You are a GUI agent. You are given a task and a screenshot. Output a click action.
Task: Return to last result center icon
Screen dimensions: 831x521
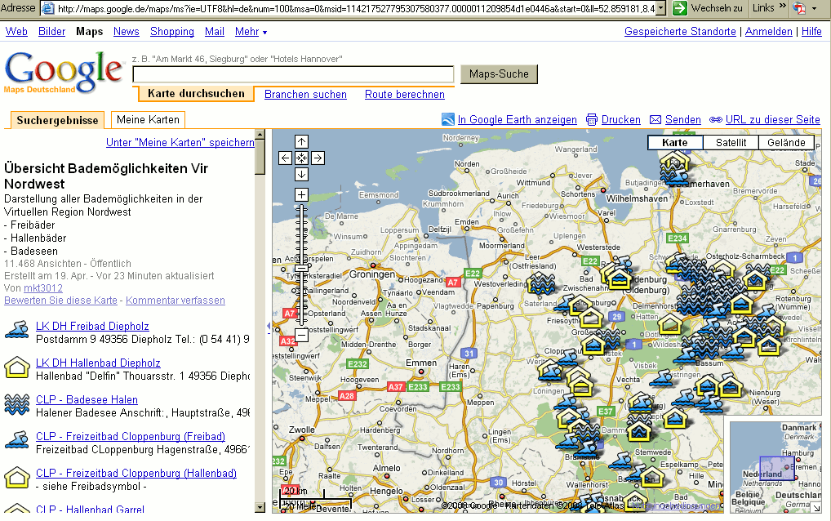coord(301,158)
